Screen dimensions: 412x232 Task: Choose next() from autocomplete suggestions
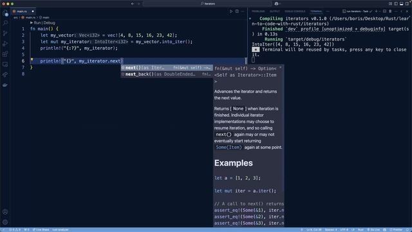pos(167,68)
